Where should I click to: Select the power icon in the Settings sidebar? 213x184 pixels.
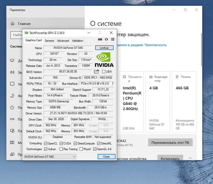12,107
